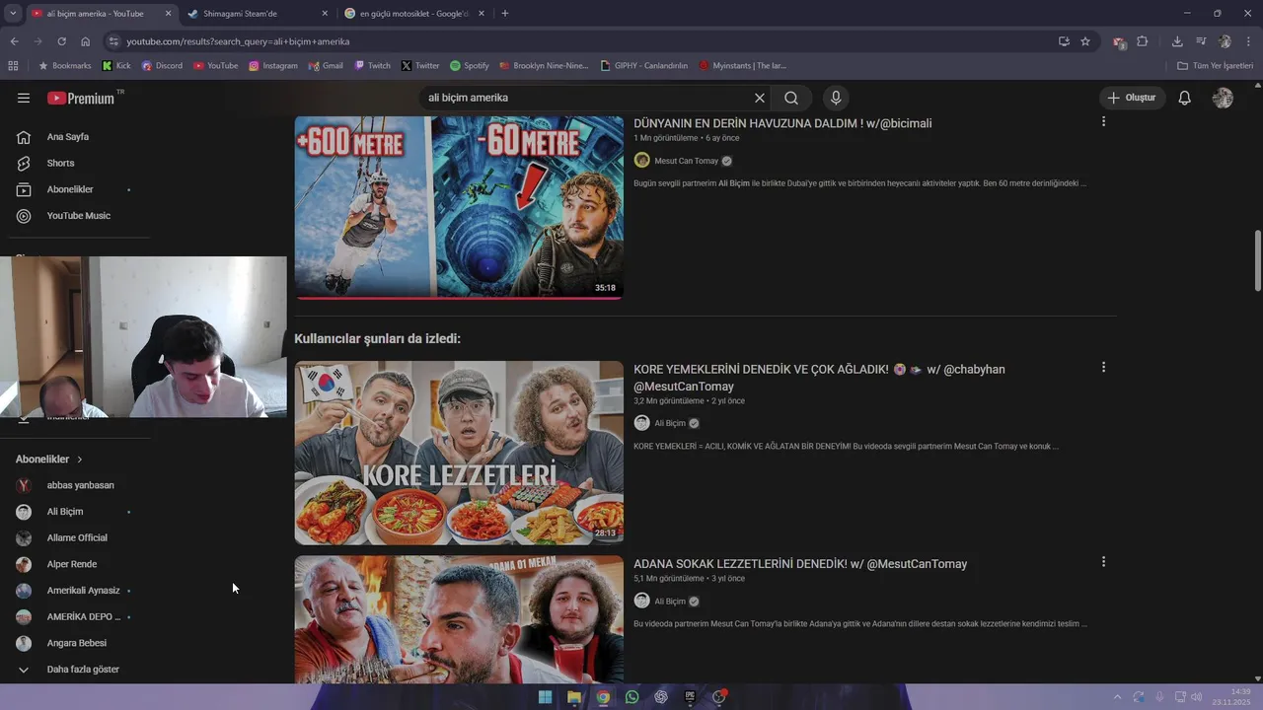Open YouTube Music from sidebar

click(79, 216)
